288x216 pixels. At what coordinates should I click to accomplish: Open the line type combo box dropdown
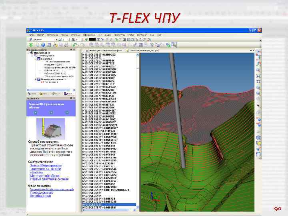click(56, 40)
